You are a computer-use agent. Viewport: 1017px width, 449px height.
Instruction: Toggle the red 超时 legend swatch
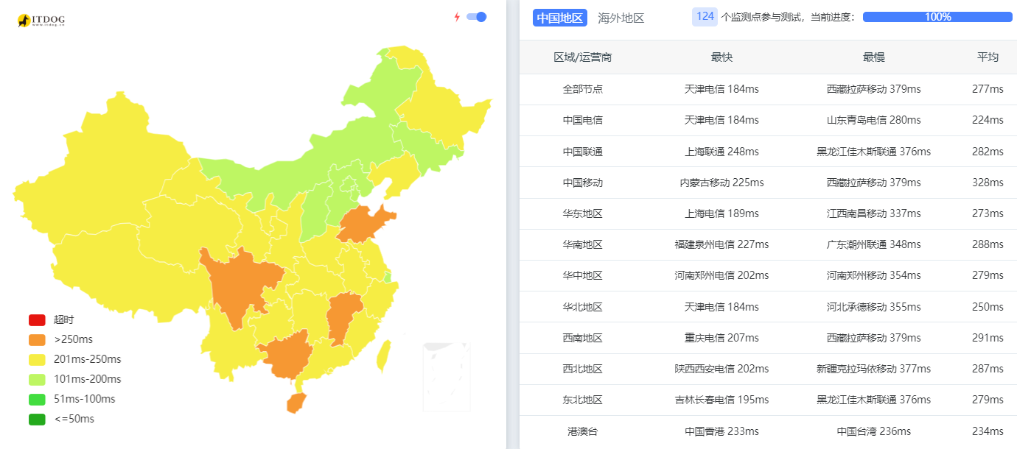[x=37, y=320]
